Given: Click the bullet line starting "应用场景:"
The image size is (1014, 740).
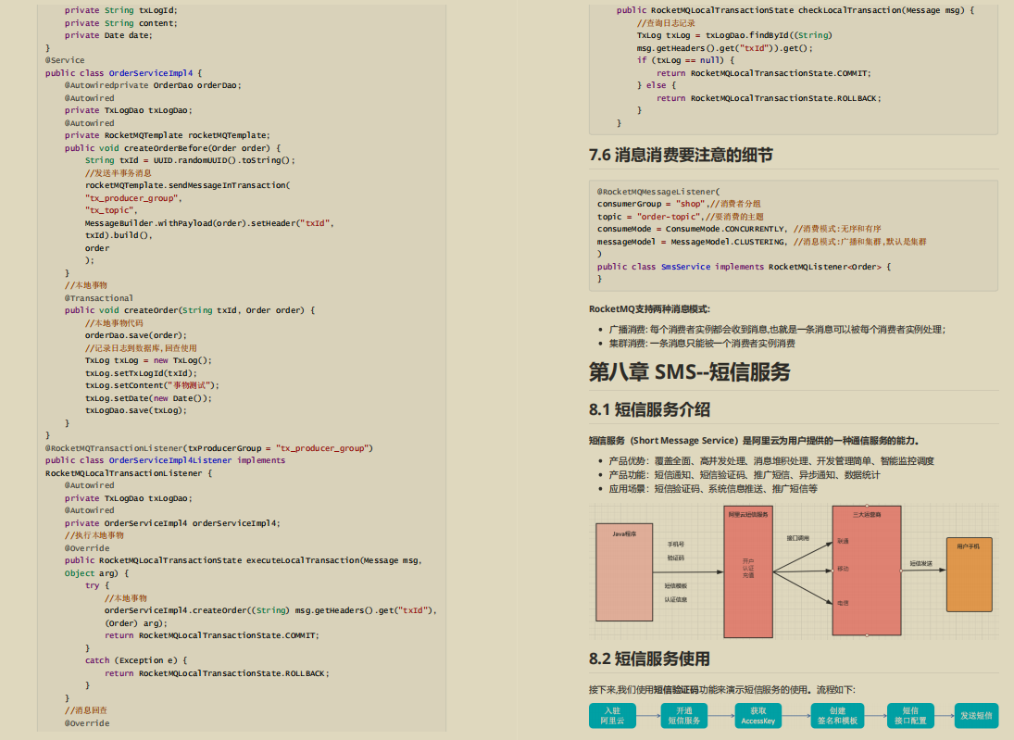Looking at the screenshot, I should pyautogui.click(x=713, y=489).
